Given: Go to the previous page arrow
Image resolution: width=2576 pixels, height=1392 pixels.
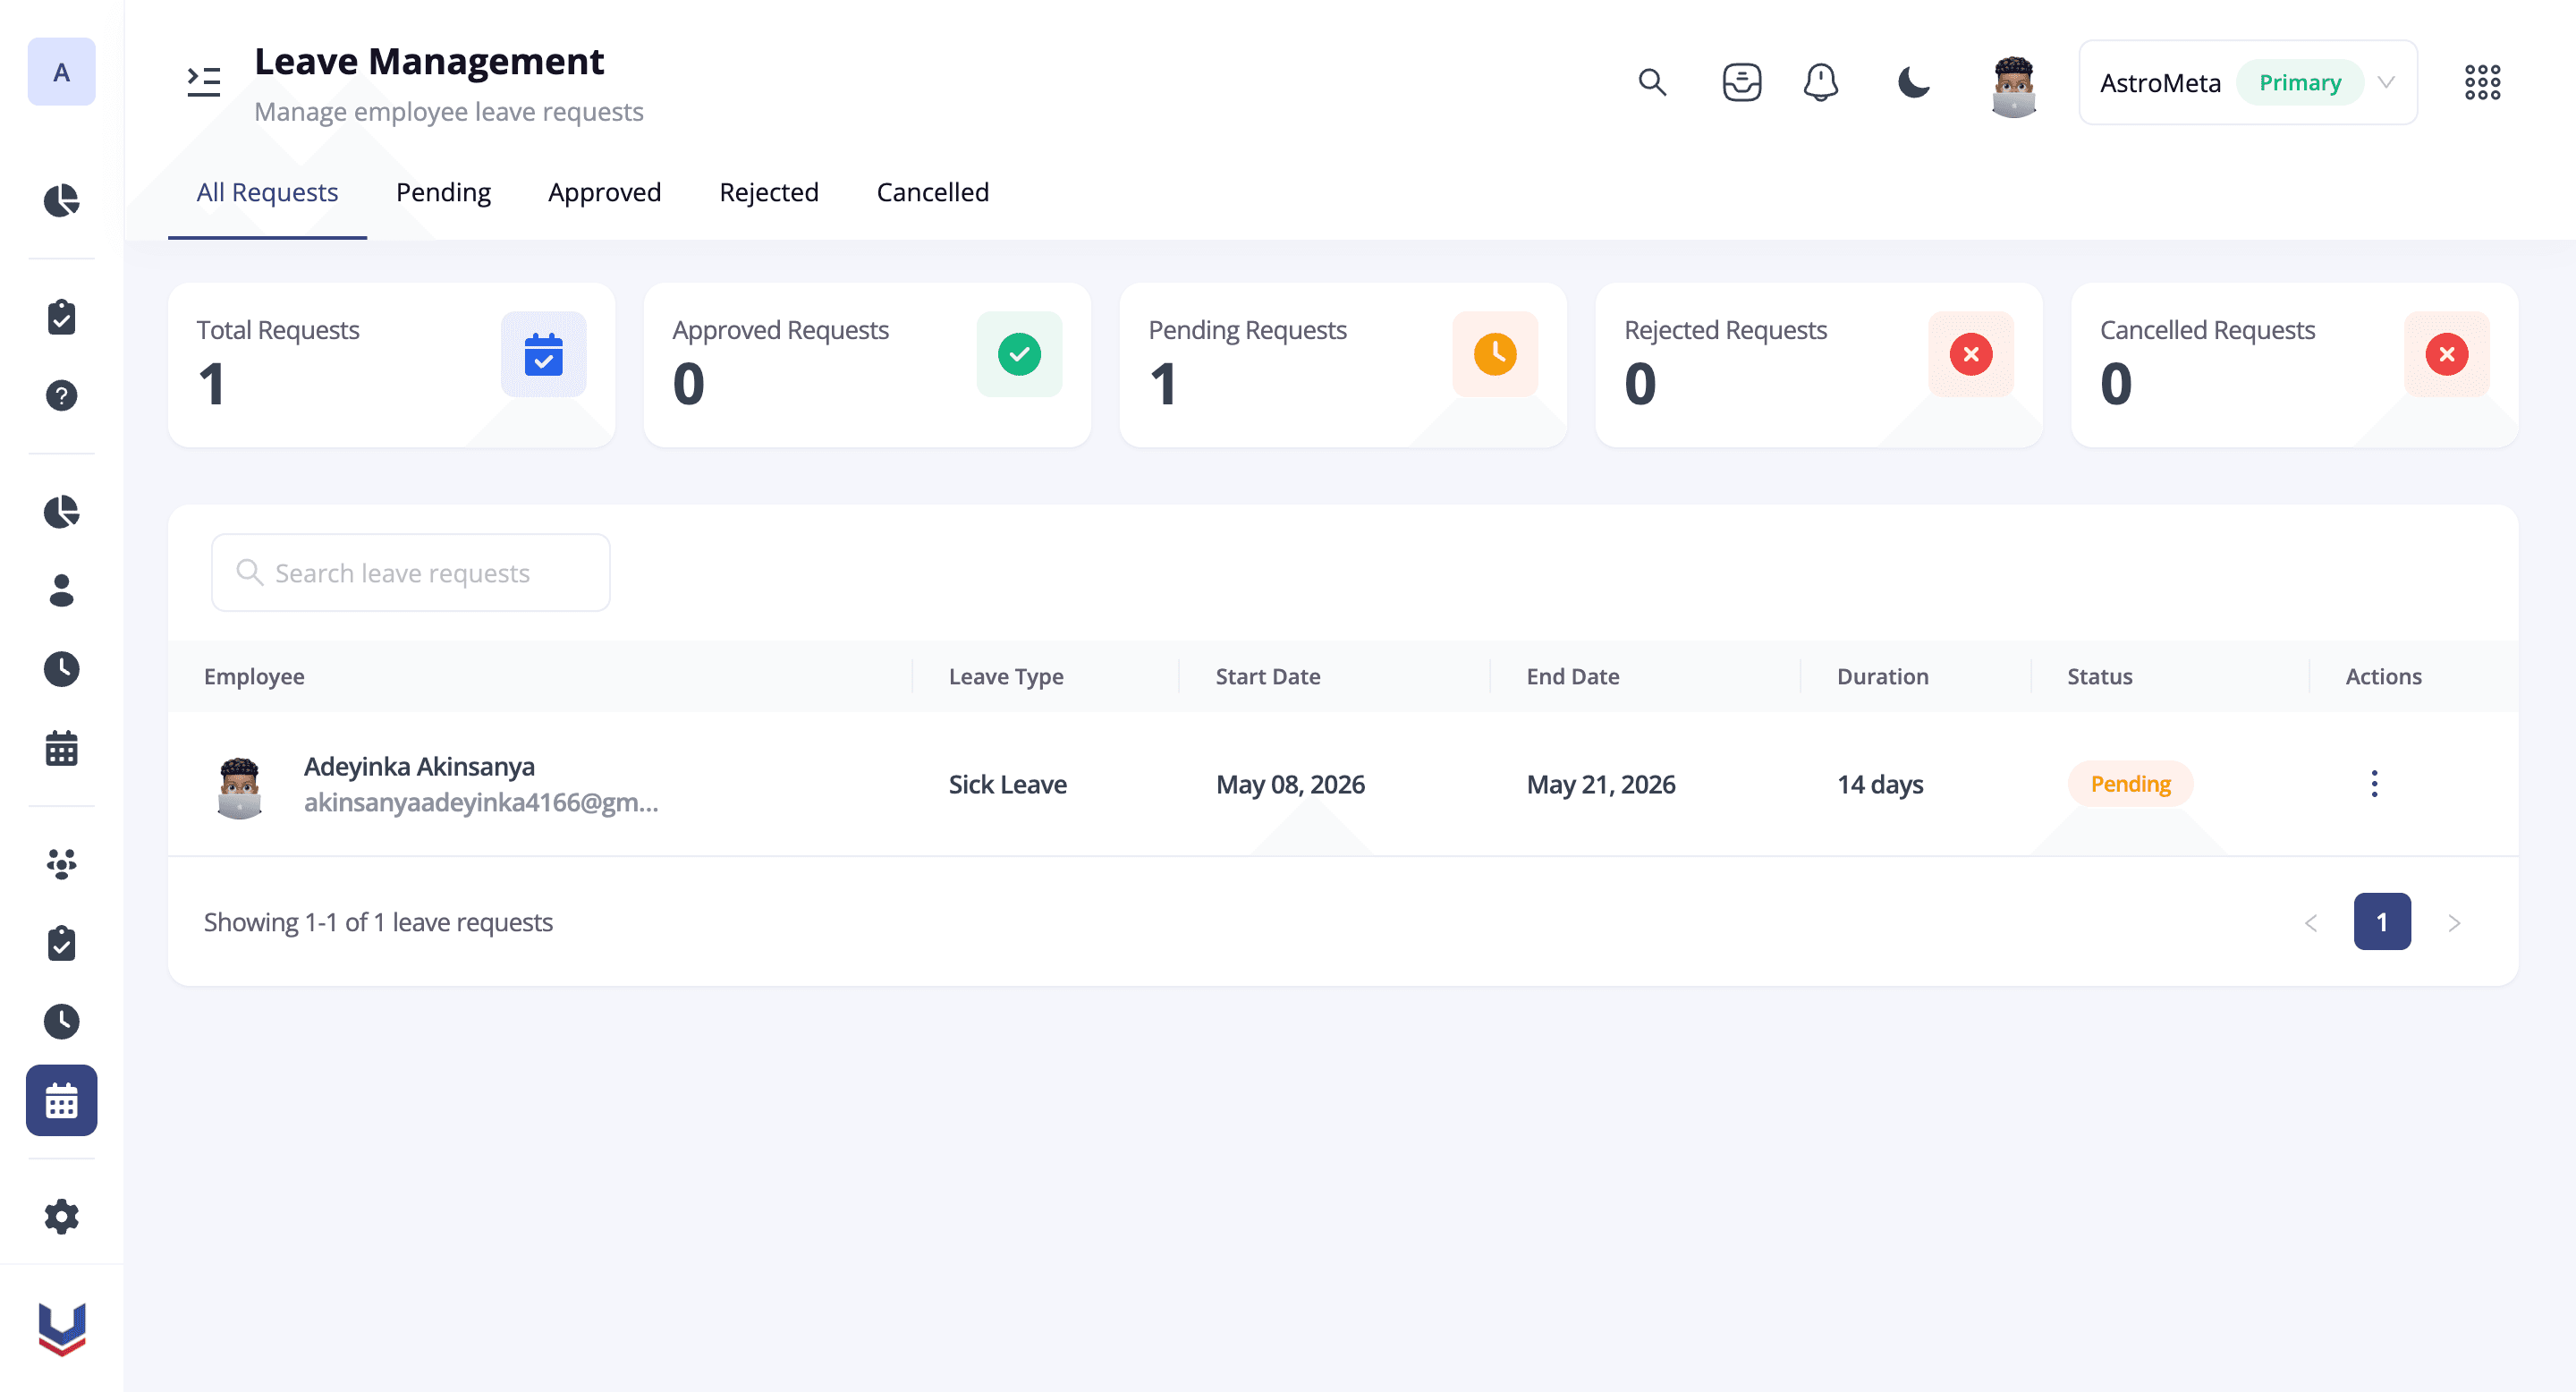Looking at the screenshot, I should [2310, 923].
